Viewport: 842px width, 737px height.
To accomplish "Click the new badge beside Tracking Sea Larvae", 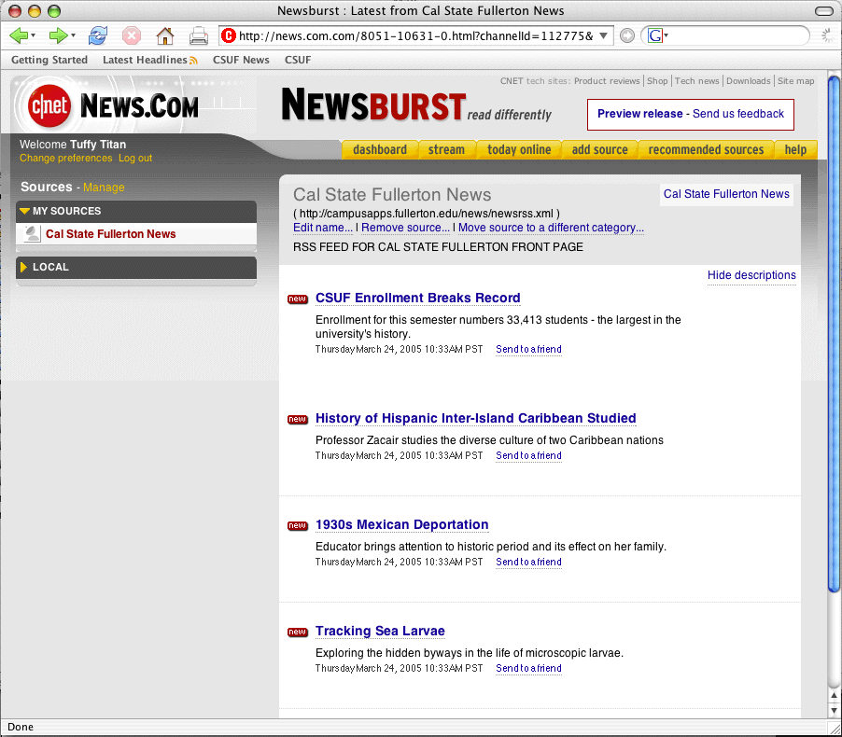I will [298, 632].
